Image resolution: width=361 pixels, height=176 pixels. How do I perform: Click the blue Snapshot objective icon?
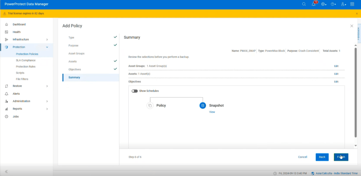(203, 105)
